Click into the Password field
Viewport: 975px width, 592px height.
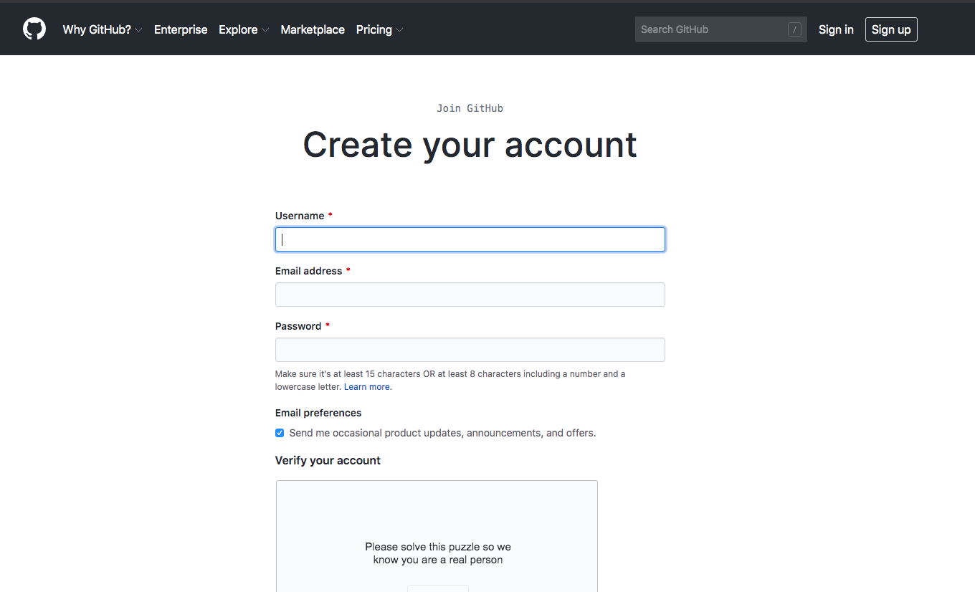tap(470, 350)
